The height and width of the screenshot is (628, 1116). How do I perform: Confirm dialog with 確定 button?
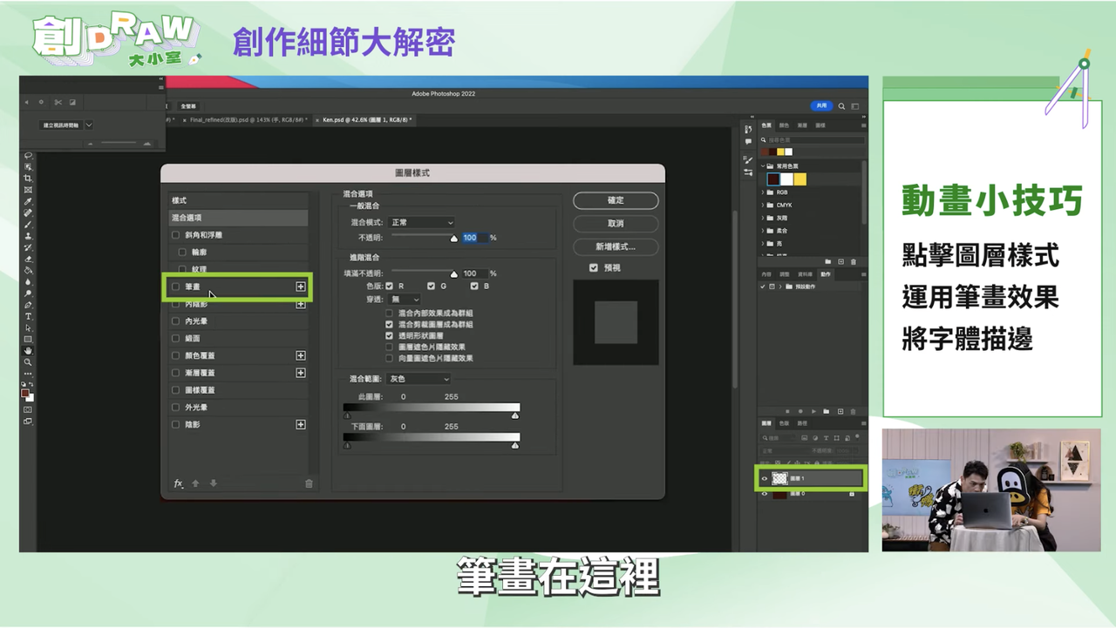click(616, 200)
